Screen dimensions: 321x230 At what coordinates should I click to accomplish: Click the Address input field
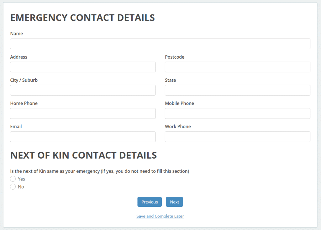click(83, 67)
